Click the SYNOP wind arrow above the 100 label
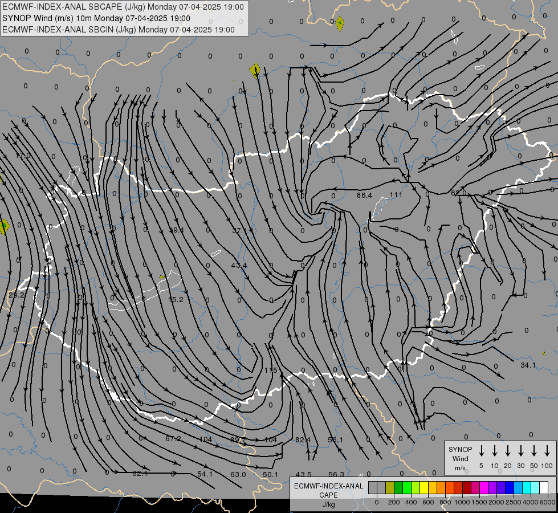This screenshot has width=558, height=513. 547,451
